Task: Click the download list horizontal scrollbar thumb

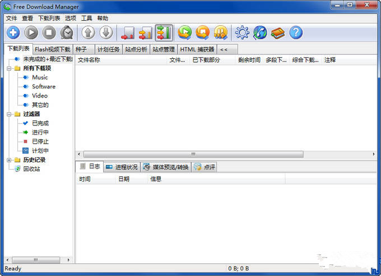Action: [x=193, y=154]
